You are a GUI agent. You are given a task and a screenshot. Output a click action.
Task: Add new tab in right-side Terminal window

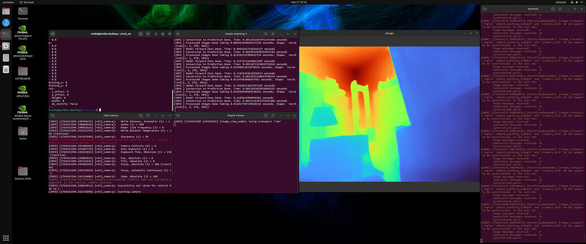pos(484,8)
